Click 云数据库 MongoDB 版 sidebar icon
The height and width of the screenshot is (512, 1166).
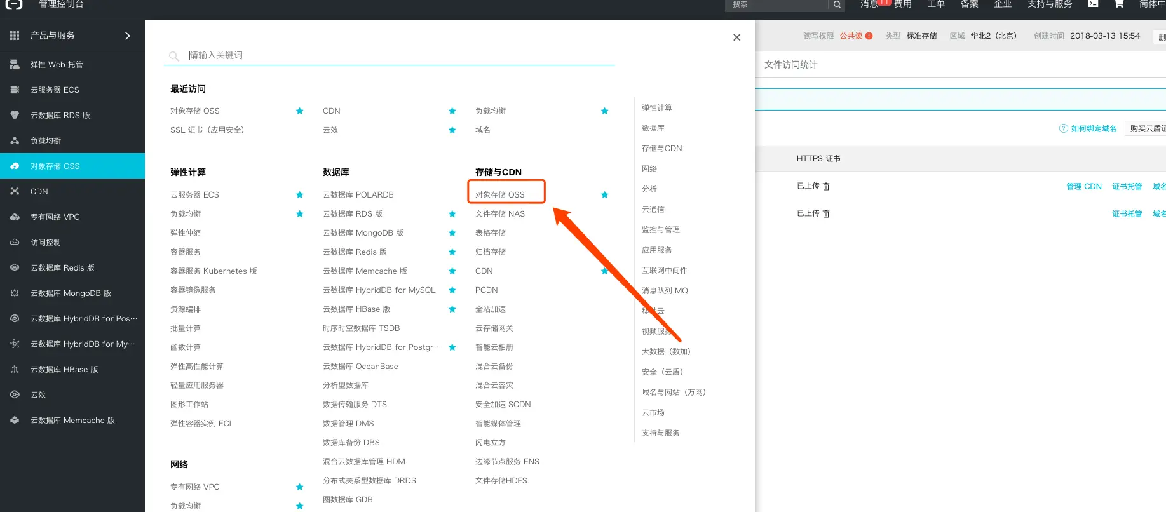(15, 293)
